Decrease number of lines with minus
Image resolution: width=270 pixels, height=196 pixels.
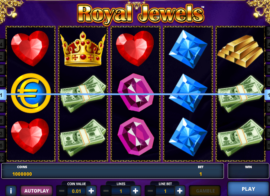106,190
